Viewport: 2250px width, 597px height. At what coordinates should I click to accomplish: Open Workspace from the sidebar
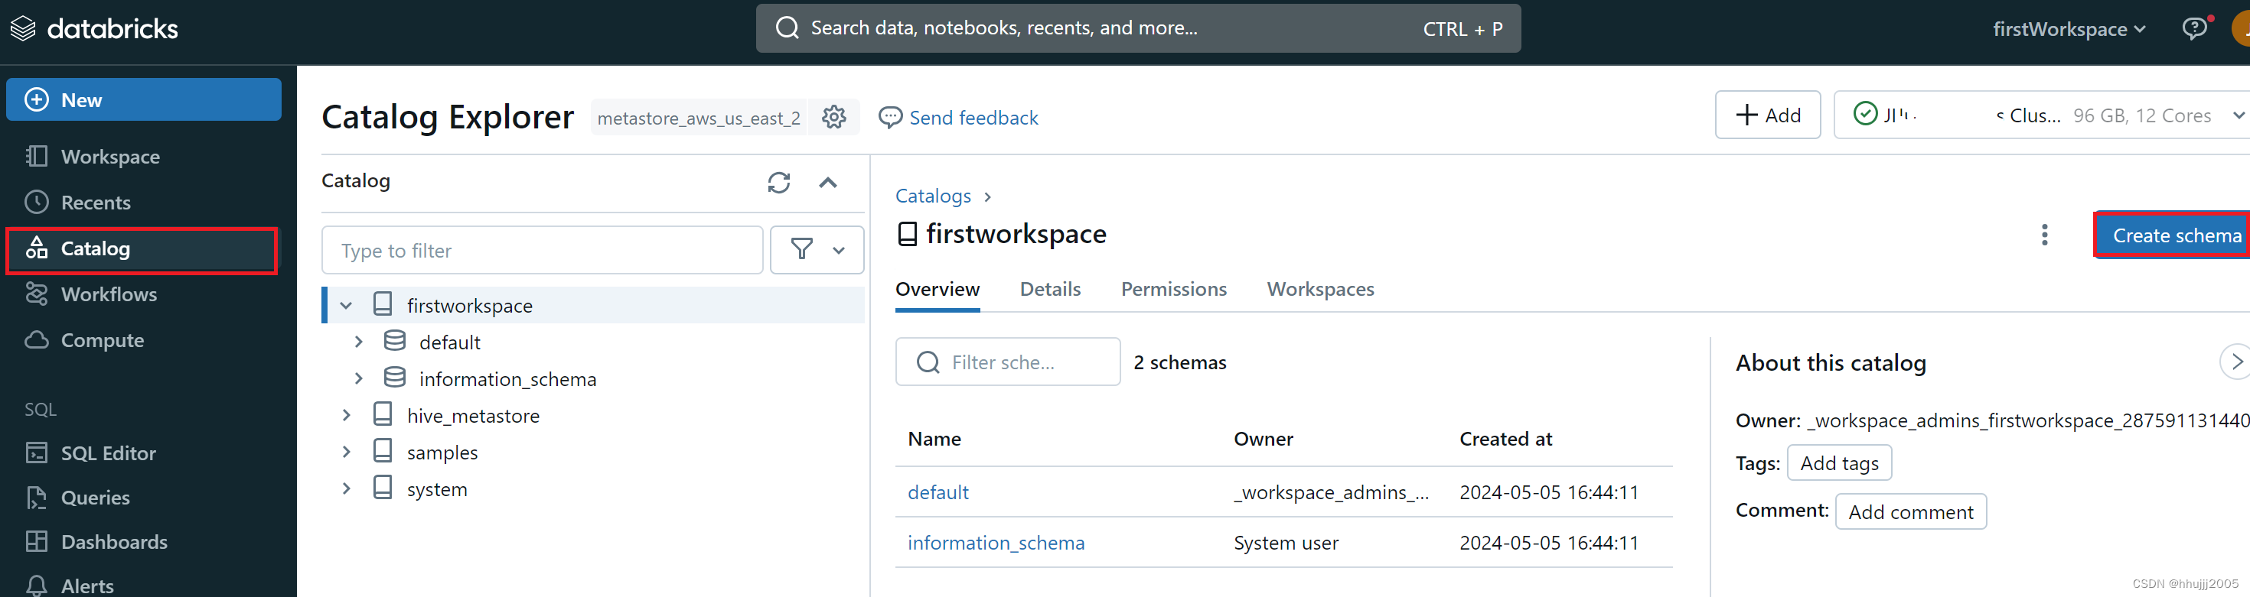pyautogui.click(x=110, y=156)
